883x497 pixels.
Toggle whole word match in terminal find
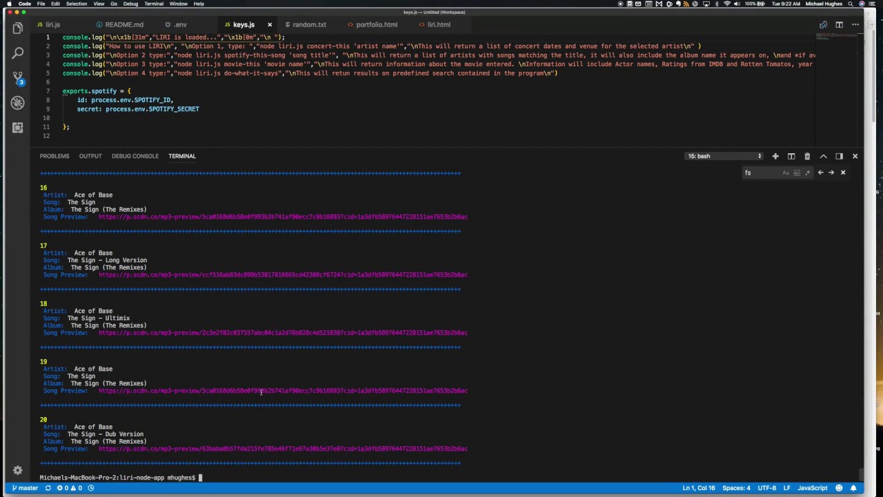click(796, 173)
